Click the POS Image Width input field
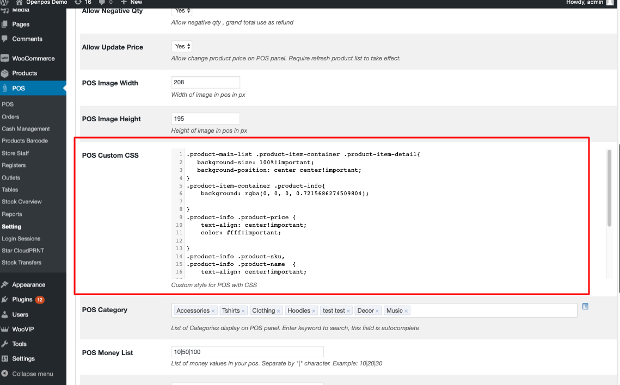 205,82
